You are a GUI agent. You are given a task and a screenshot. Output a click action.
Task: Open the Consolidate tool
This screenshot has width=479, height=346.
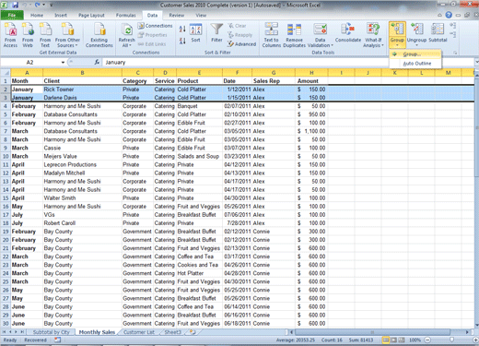click(348, 33)
